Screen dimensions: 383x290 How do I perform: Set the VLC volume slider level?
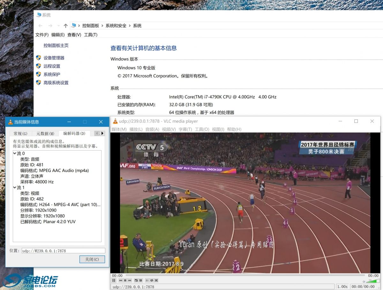pos(373,281)
